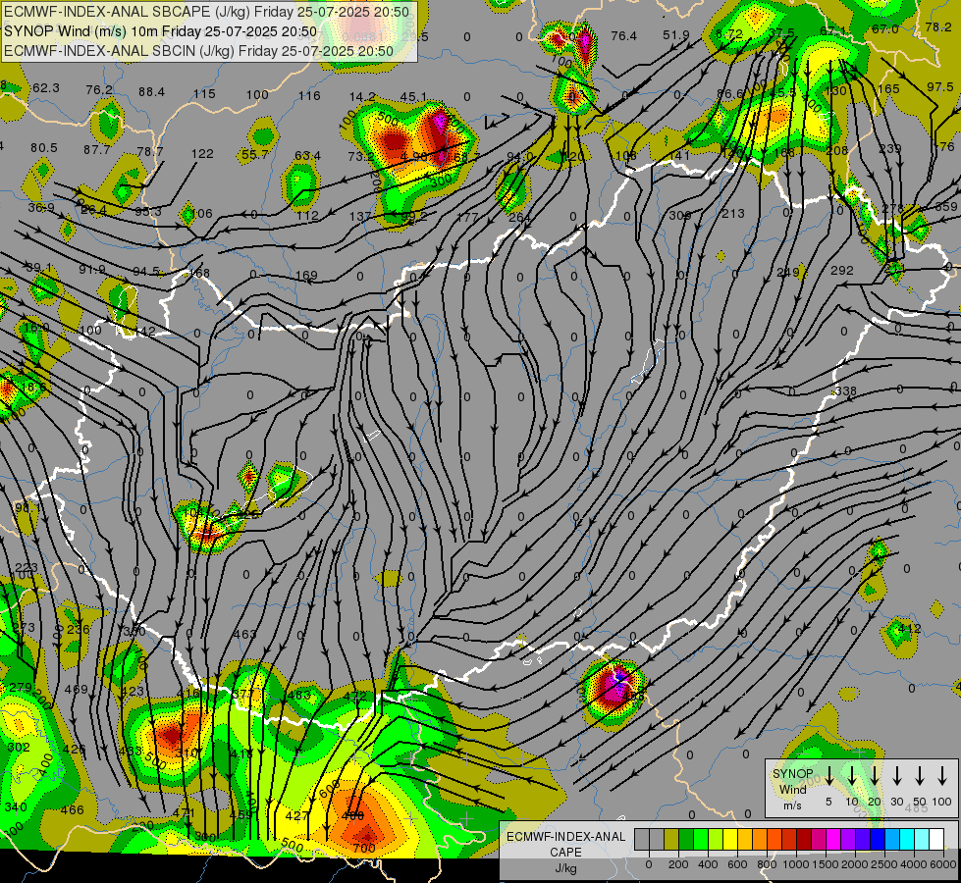961x883 pixels.
Task: Pick the lime yellow-green colorbar swatch
Action: click(716, 840)
